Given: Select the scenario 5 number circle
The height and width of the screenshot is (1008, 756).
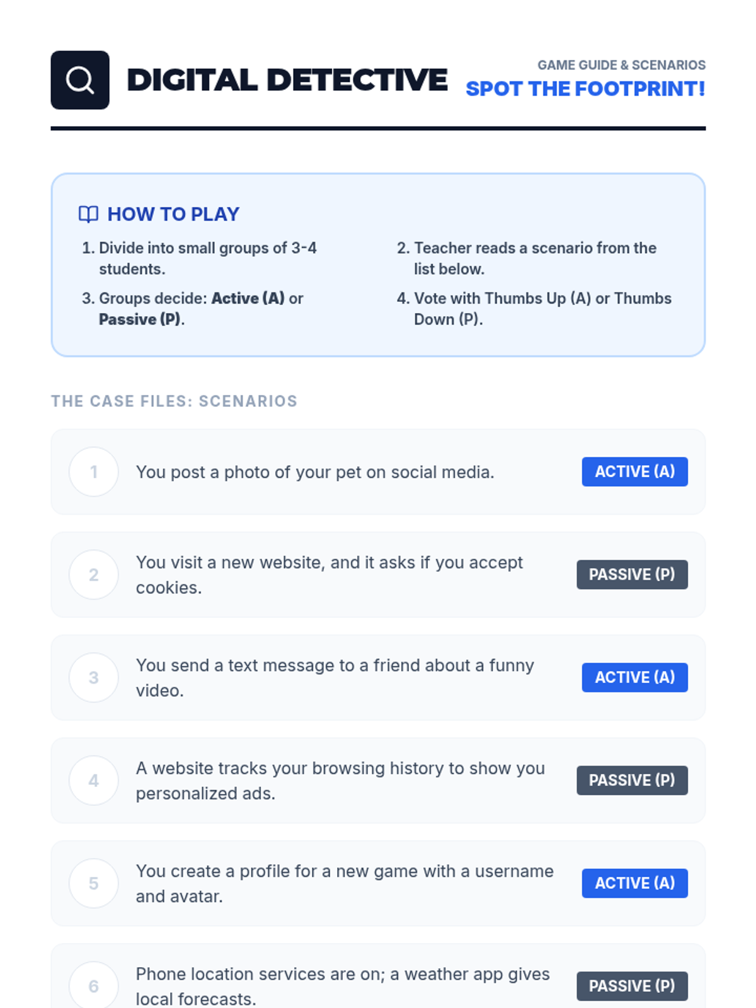Looking at the screenshot, I should [x=94, y=883].
